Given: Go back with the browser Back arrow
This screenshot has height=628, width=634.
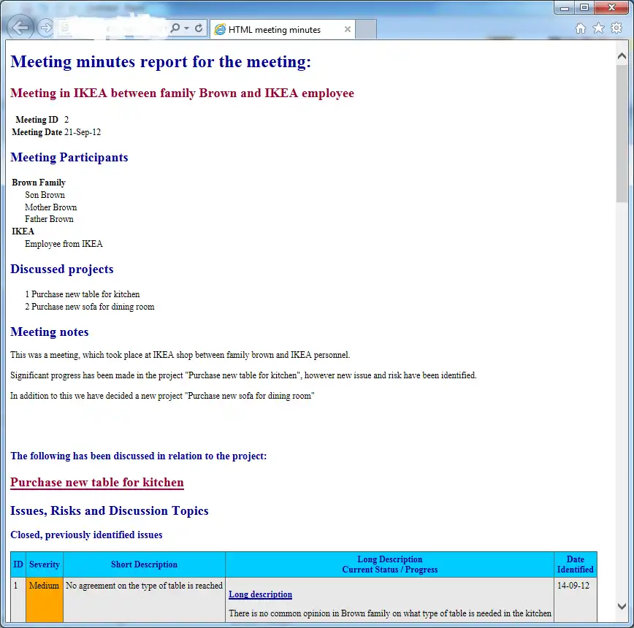Looking at the screenshot, I should click(x=20, y=28).
